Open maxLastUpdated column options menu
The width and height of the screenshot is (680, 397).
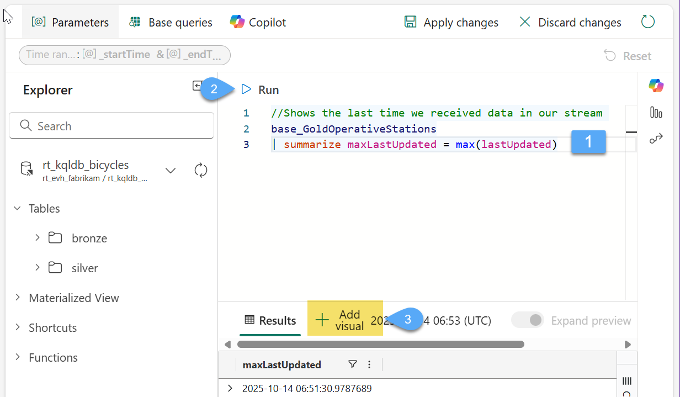(x=369, y=364)
